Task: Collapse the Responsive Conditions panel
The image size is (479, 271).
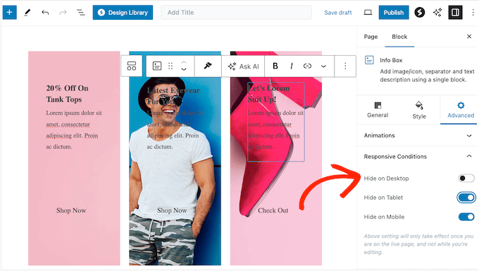Action: pos(469,156)
